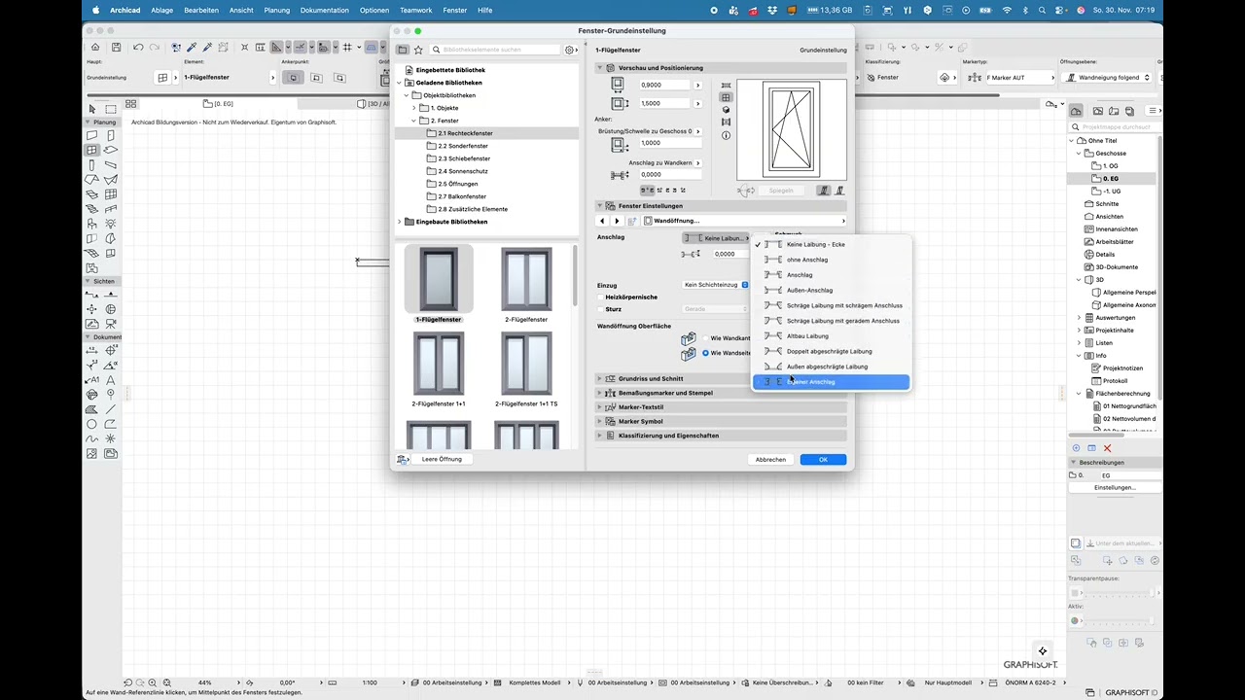
Task: Expand the Eingebaute Bibliotheken tree node
Action: 399,222
